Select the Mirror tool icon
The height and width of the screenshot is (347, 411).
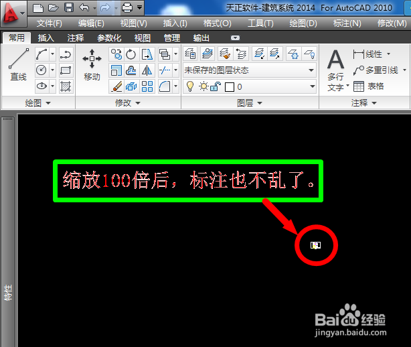click(x=147, y=70)
